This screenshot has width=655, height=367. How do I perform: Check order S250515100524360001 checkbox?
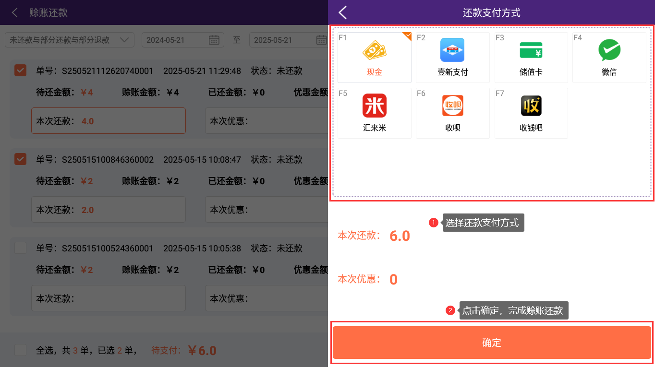pyautogui.click(x=20, y=248)
